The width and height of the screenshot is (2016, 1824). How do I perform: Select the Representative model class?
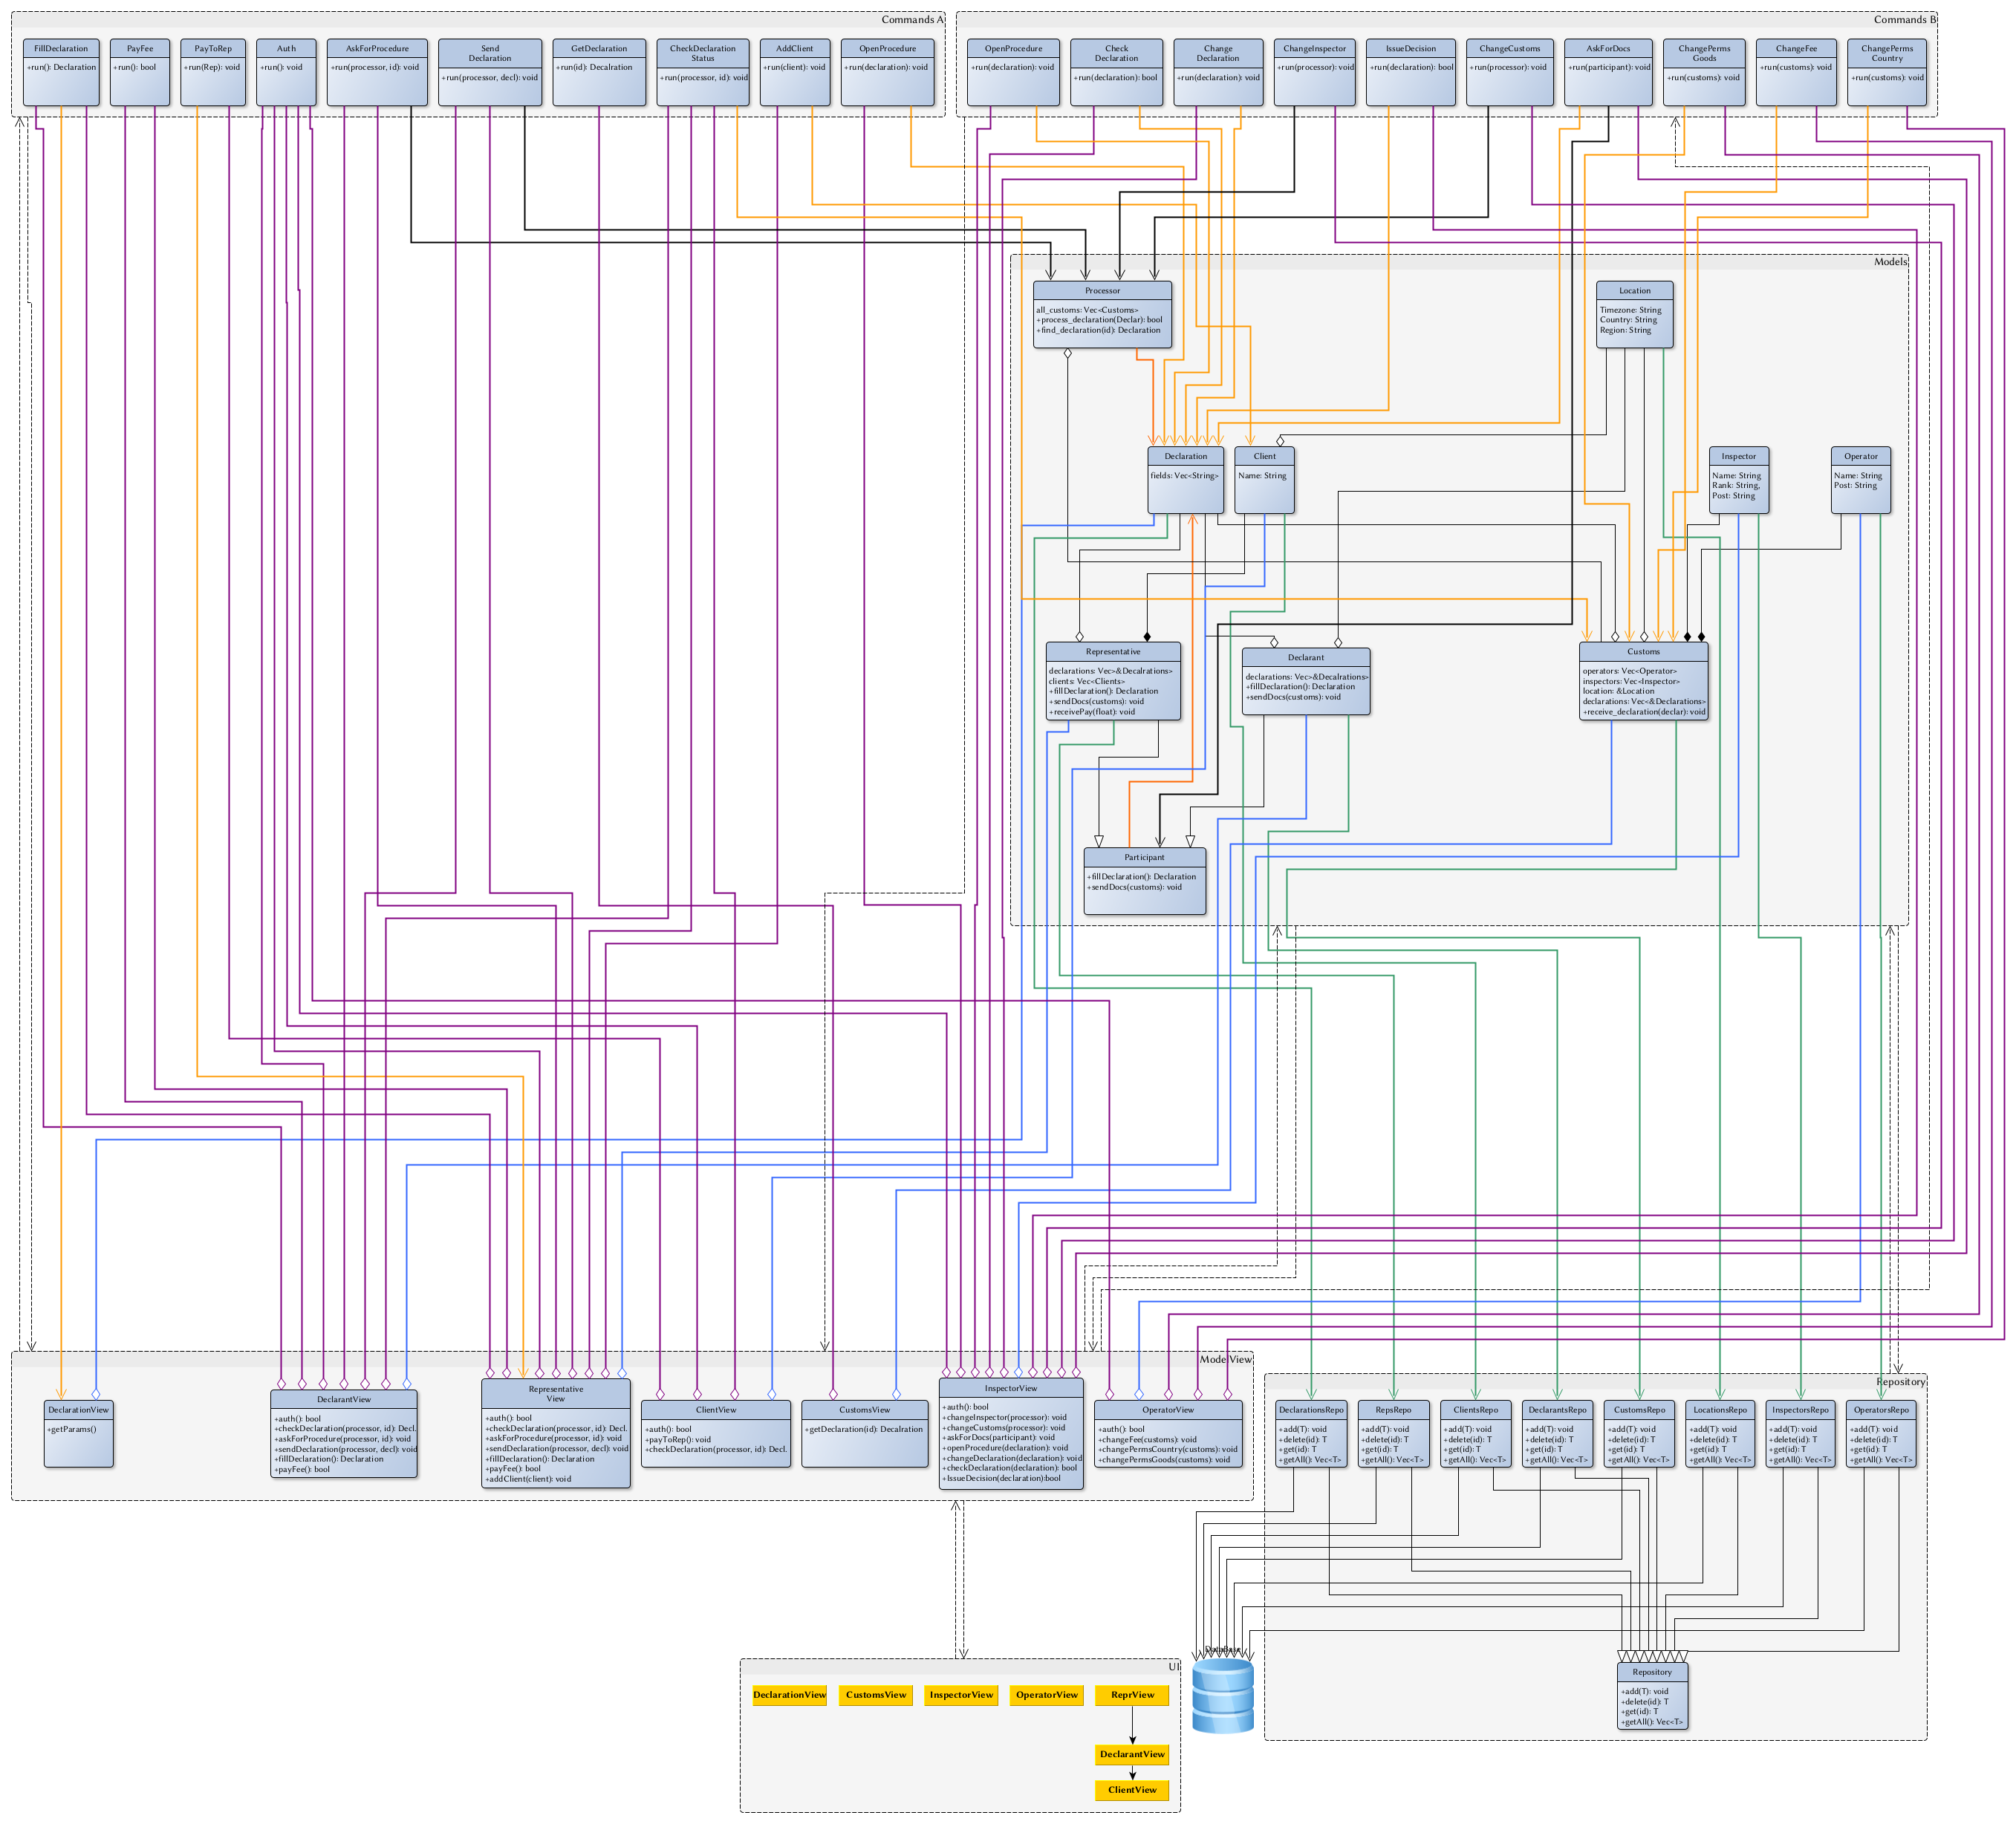[1113, 681]
